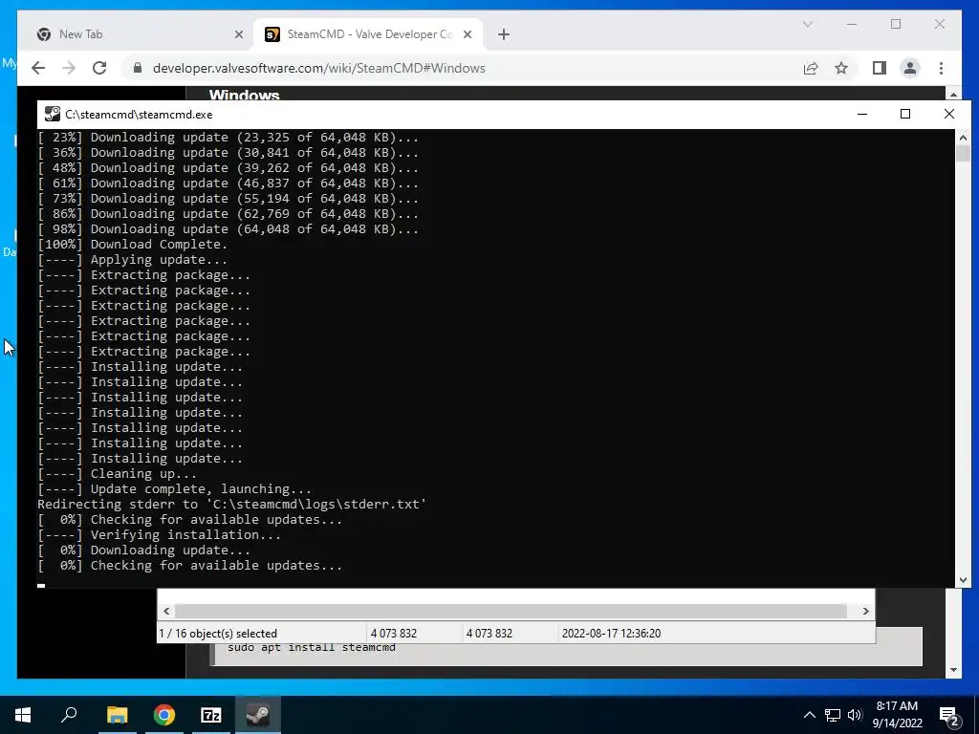This screenshot has width=979, height=734.
Task: Reload the Valve developer page
Action: [99, 68]
